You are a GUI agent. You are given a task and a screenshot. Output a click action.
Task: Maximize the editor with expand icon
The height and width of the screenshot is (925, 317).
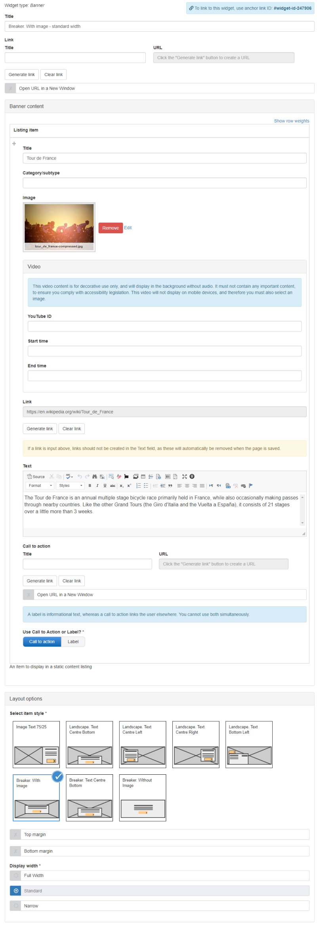[x=184, y=477]
